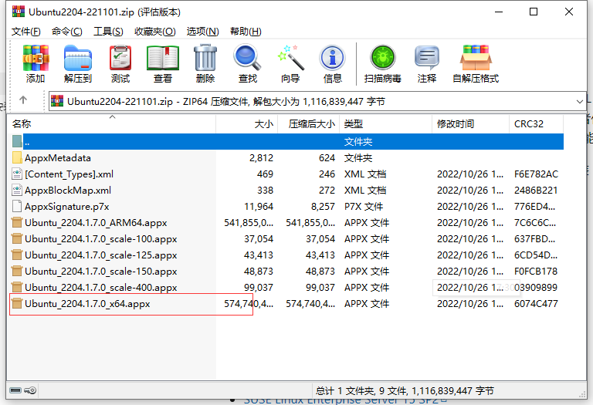
Task: Click the Comment (注释) toolbar icon
Action: point(426,58)
